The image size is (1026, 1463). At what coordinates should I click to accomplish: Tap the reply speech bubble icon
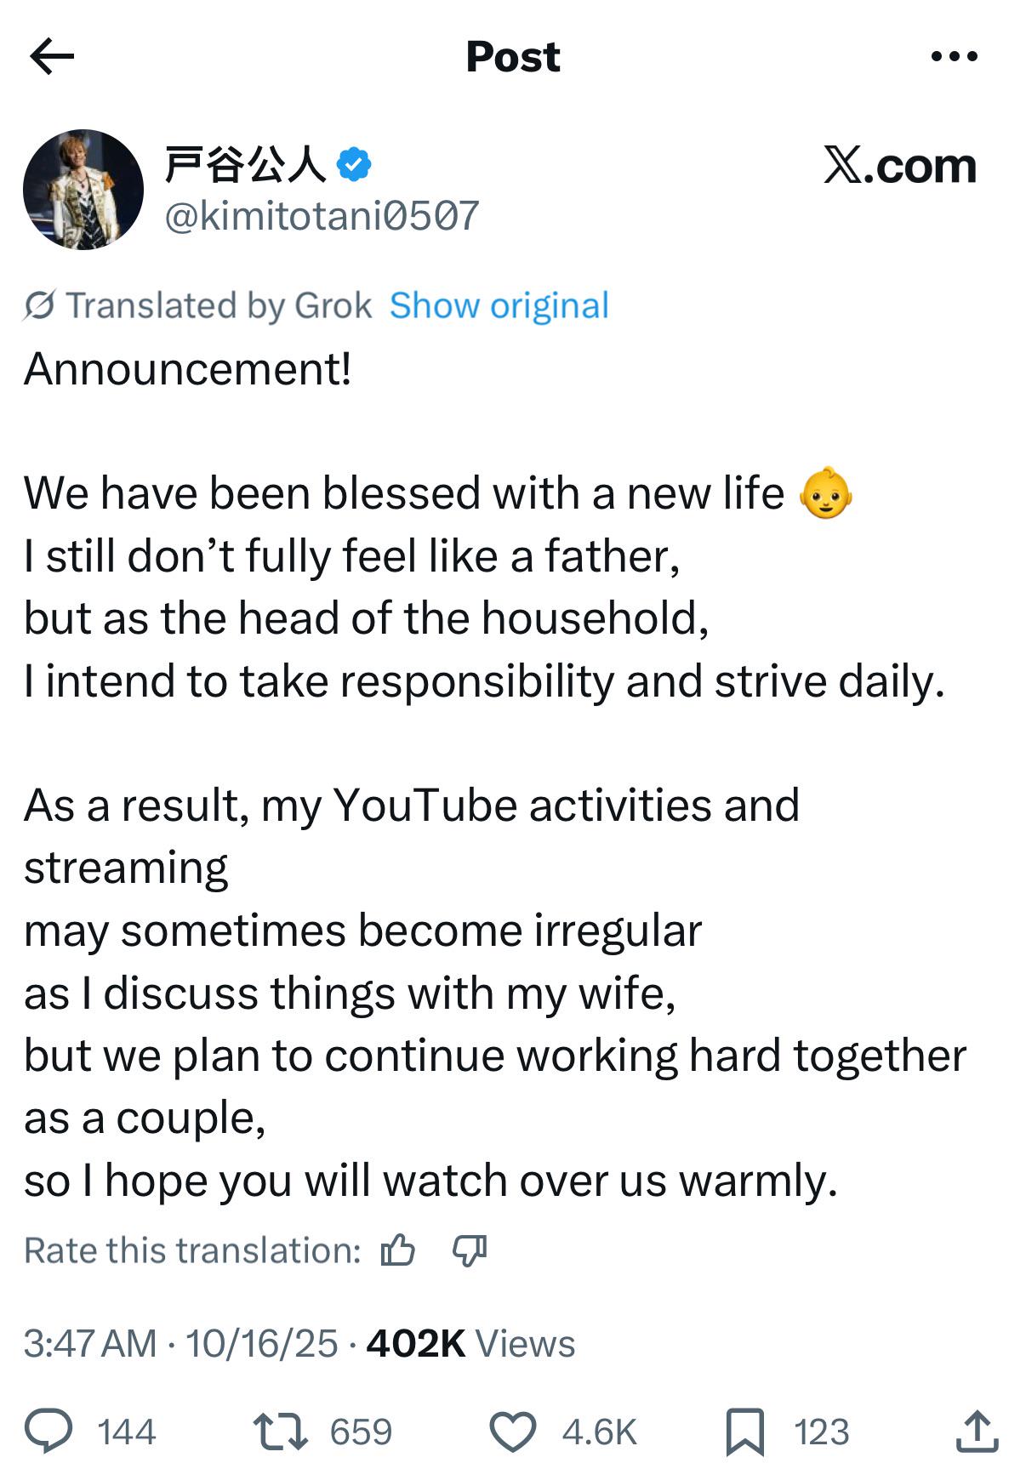(48, 1431)
